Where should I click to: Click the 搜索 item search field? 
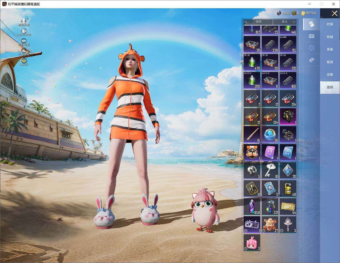tap(258, 22)
